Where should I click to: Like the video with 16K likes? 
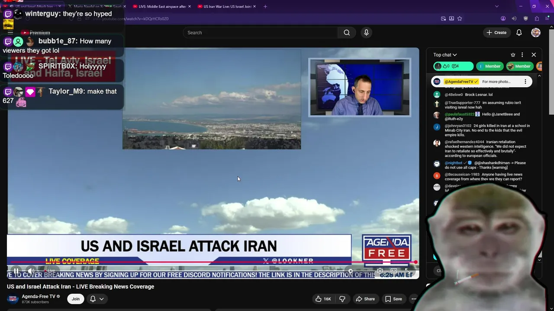323,299
